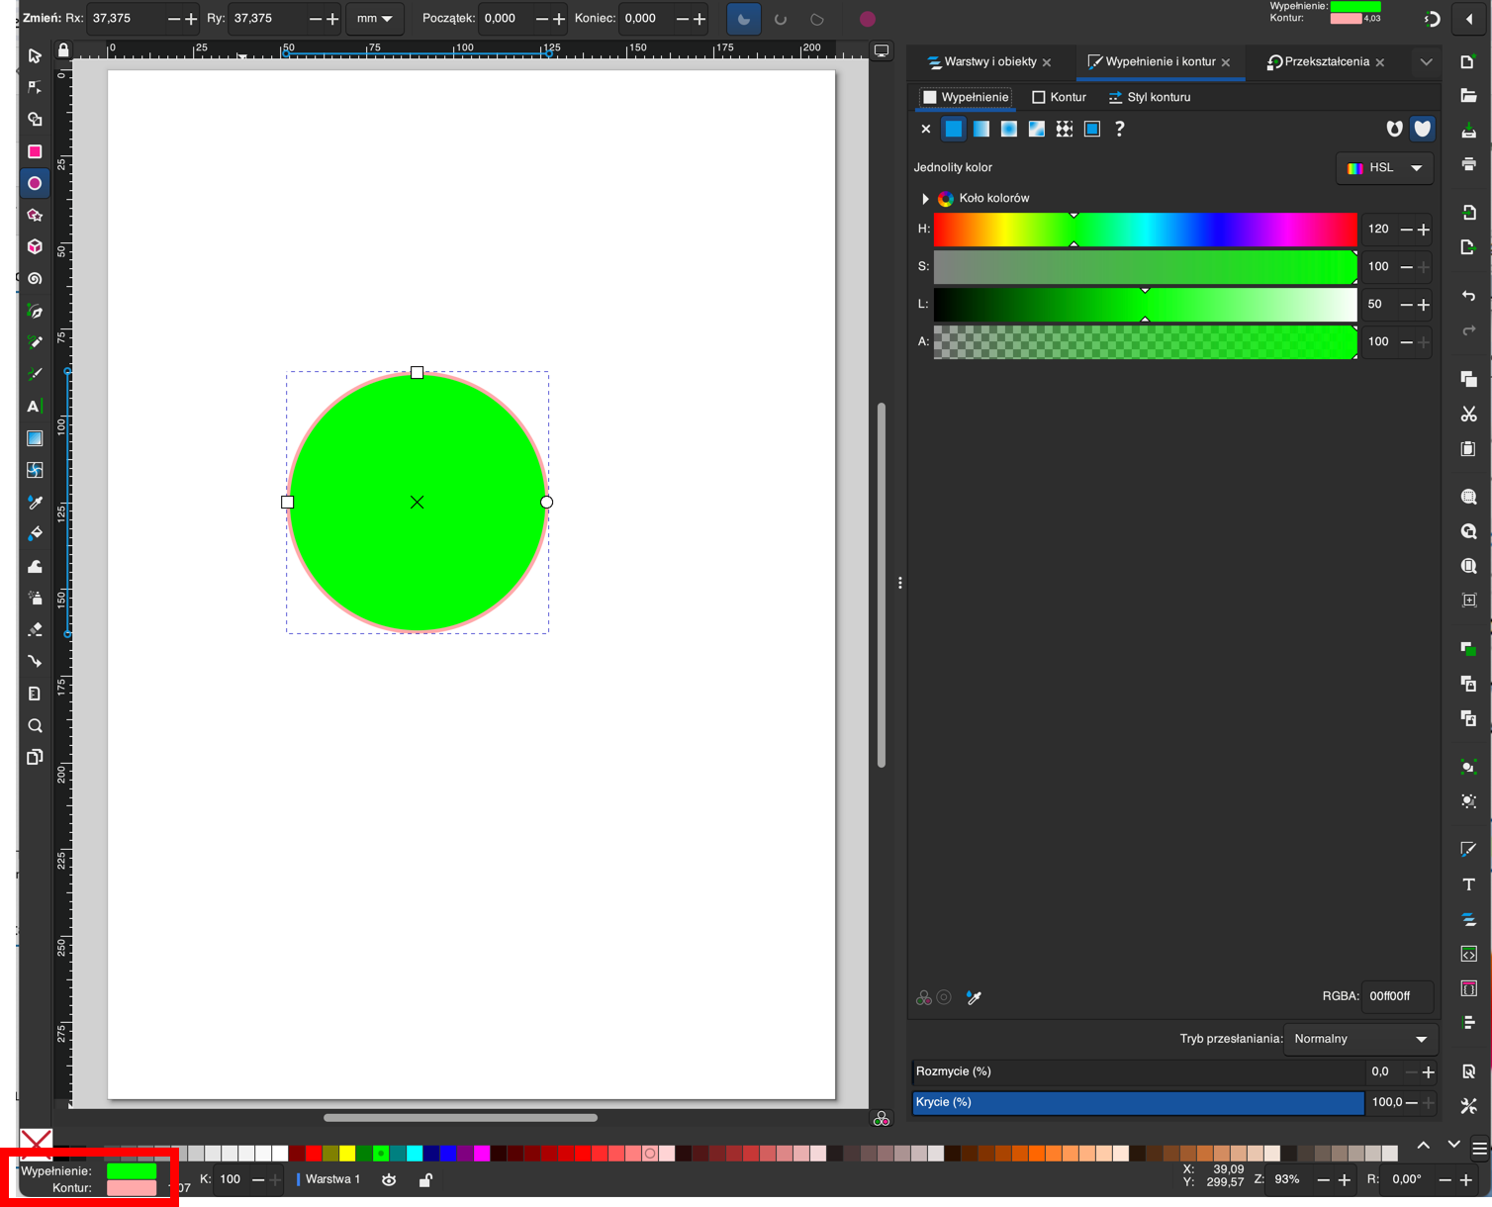Viewport: 1492px width, 1207px height.
Task: Open the Tryb przesłaniania Normalny dropdown
Action: coord(1359,1039)
